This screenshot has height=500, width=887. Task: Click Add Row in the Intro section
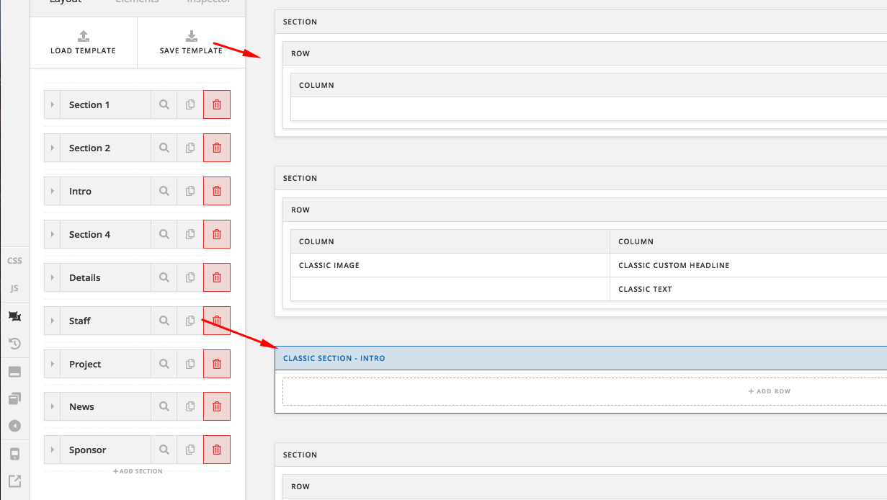coord(770,391)
